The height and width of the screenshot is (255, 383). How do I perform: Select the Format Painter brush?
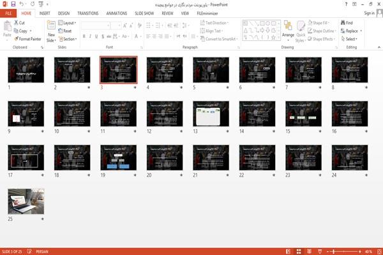pyautogui.click(x=17, y=39)
